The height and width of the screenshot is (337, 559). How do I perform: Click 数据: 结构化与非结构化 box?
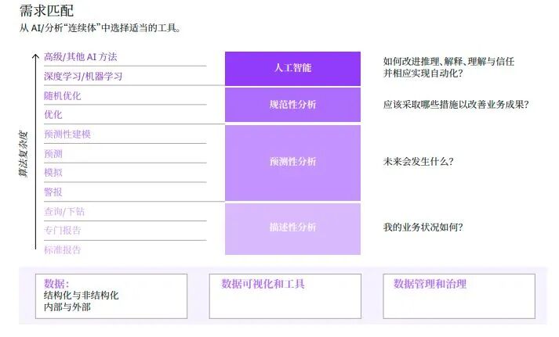point(111,296)
